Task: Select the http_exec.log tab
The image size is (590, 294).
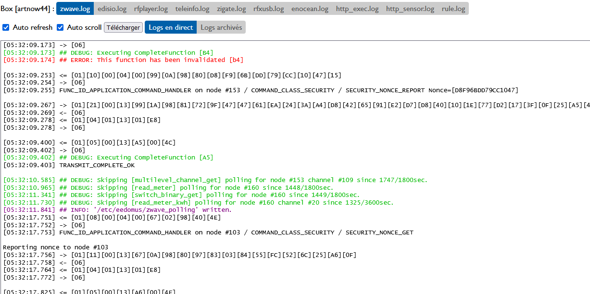Action: point(357,9)
